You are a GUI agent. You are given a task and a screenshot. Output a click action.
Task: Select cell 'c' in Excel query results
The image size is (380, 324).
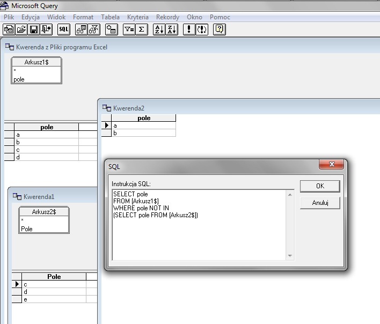tap(46, 150)
